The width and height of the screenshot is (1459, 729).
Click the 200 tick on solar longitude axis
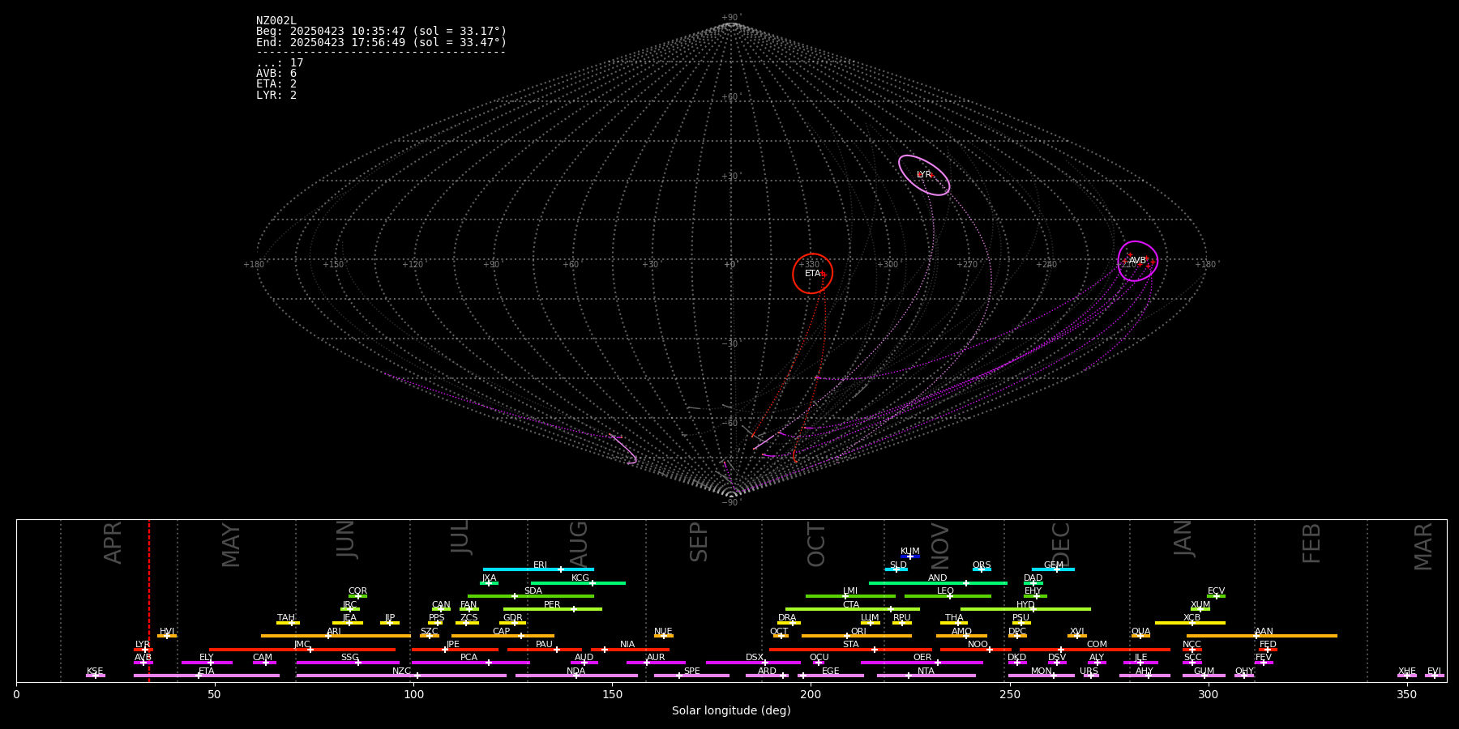(811, 694)
